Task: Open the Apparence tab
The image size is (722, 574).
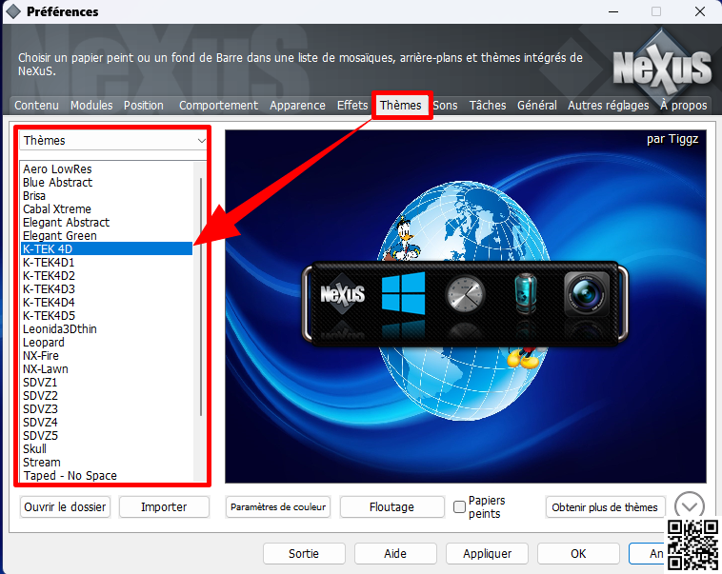Action: click(297, 106)
